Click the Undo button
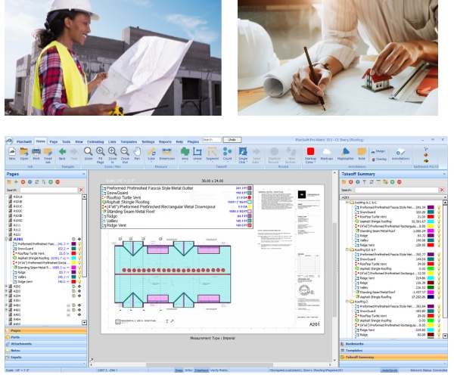Viewport: 454px width, 378px height. click(x=234, y=140)
